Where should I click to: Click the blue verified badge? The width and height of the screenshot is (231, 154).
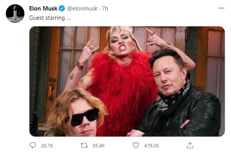(x=62, y=9)
